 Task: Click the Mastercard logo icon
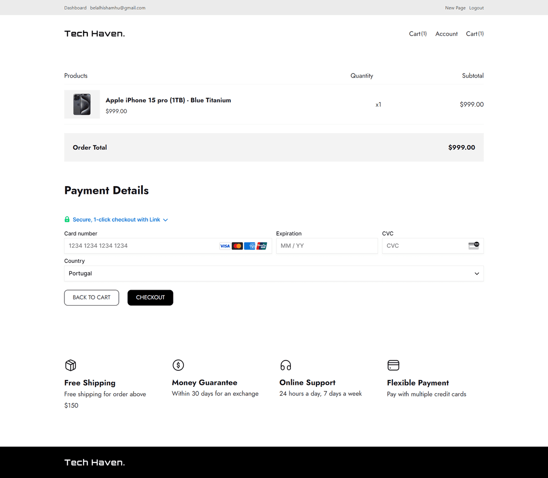coord(237,246)
